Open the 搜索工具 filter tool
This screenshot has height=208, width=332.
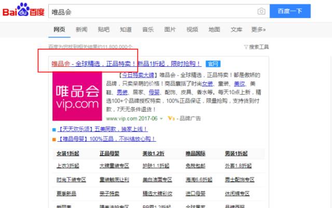[257, 47]
